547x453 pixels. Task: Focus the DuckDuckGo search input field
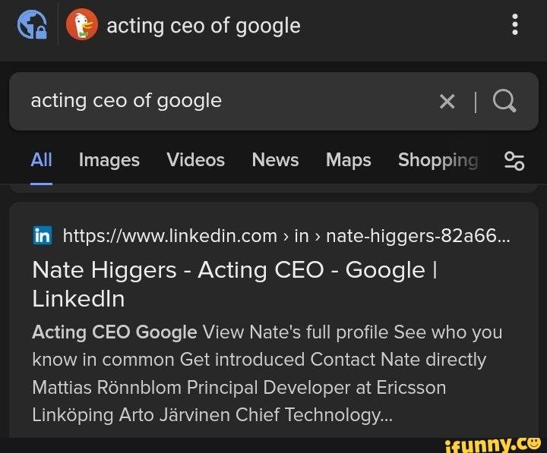click(228, 101)
